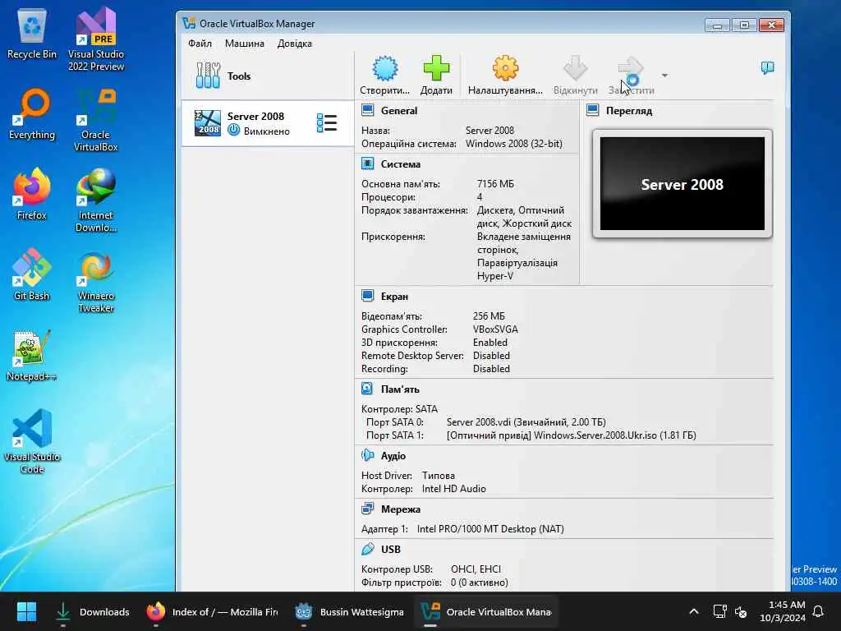Click the USB section header
Image resolution: width=841 pixels, height=631 pixels.
point(390,550)
